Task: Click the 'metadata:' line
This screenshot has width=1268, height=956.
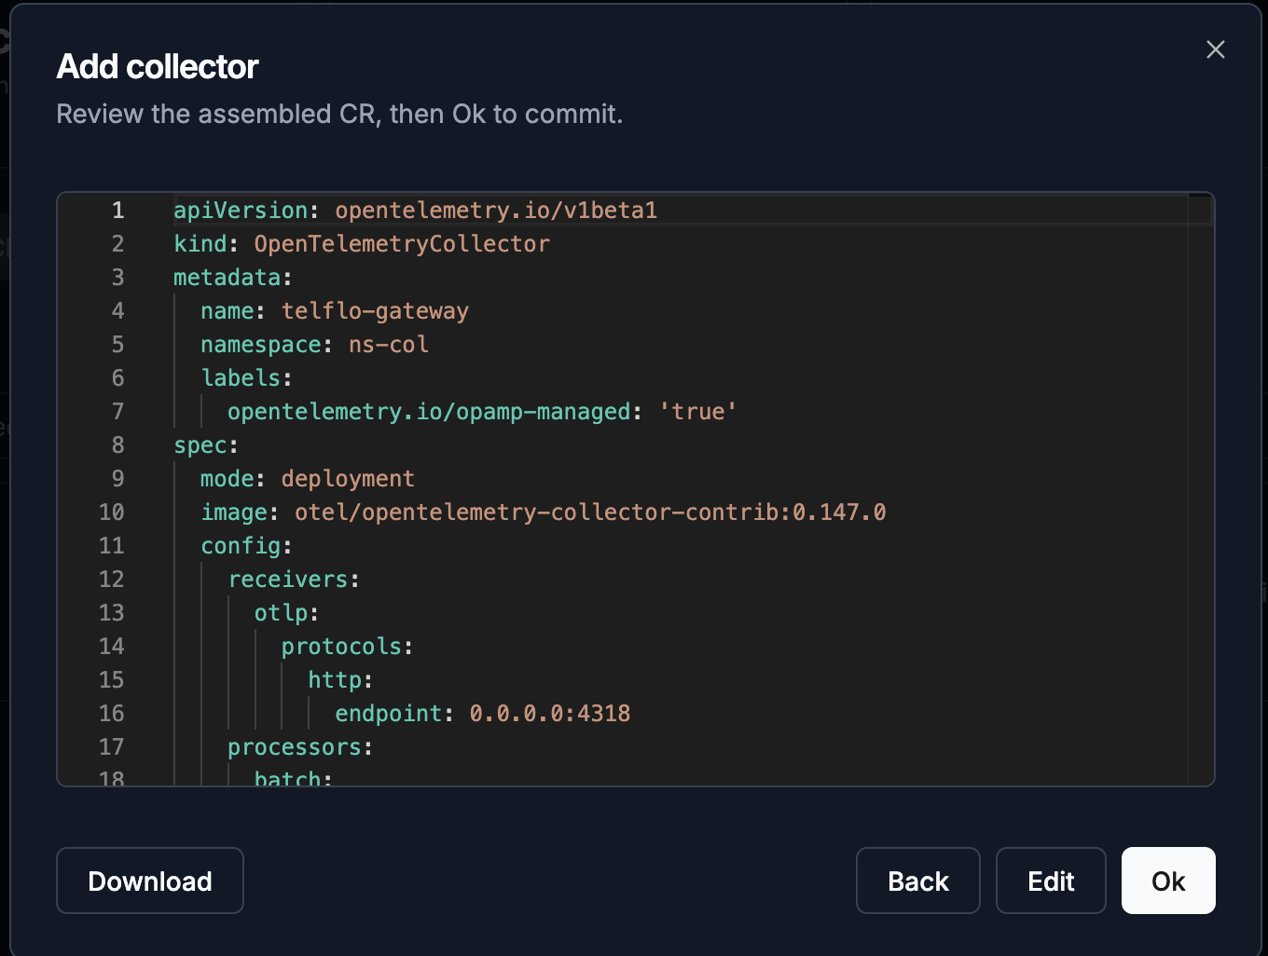Action: pyautogui.click(x=233, y=278)
